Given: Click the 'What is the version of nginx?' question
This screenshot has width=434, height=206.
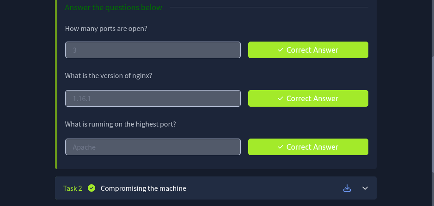Looking at the screenshot, I should [x=109, y=76].
